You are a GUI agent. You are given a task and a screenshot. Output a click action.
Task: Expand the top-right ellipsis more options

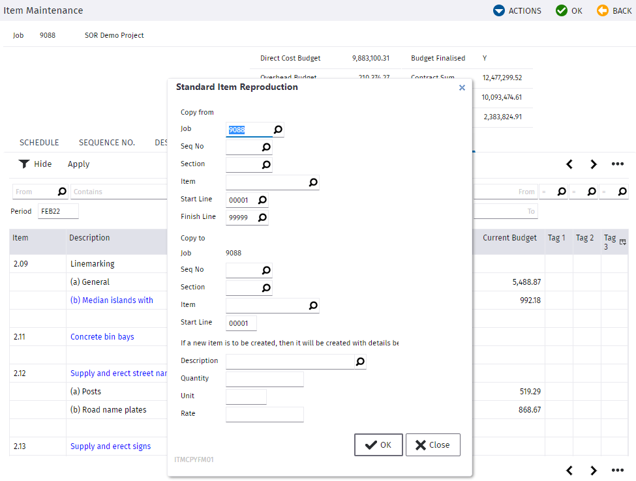pos(617,164)
